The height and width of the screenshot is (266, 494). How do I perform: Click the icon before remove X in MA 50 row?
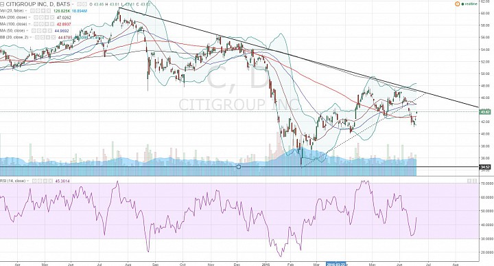45,31
